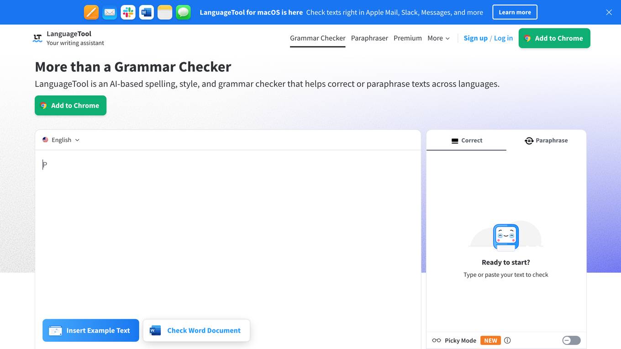Screen dimensions: 621x349
Task: Click 'More than a Grammar Checker' heading
Action: coord(133,67)
